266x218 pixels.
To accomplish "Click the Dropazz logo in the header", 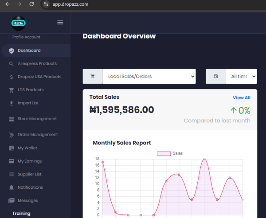I will point(19,23).
